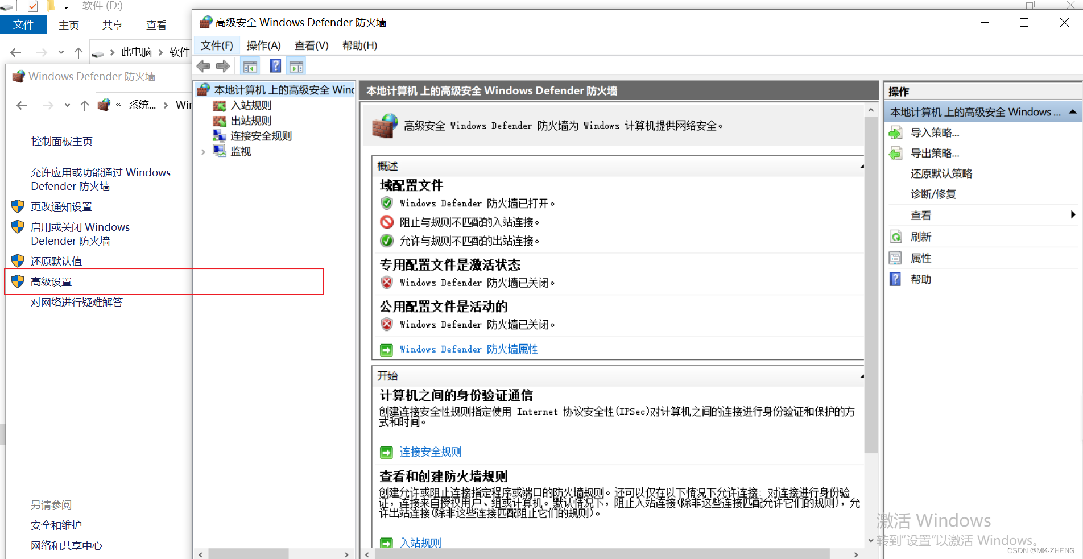Select 监视 node in the tree
Image resolution: width=1083 pixels, height=559 pixels.
point(241,151)
